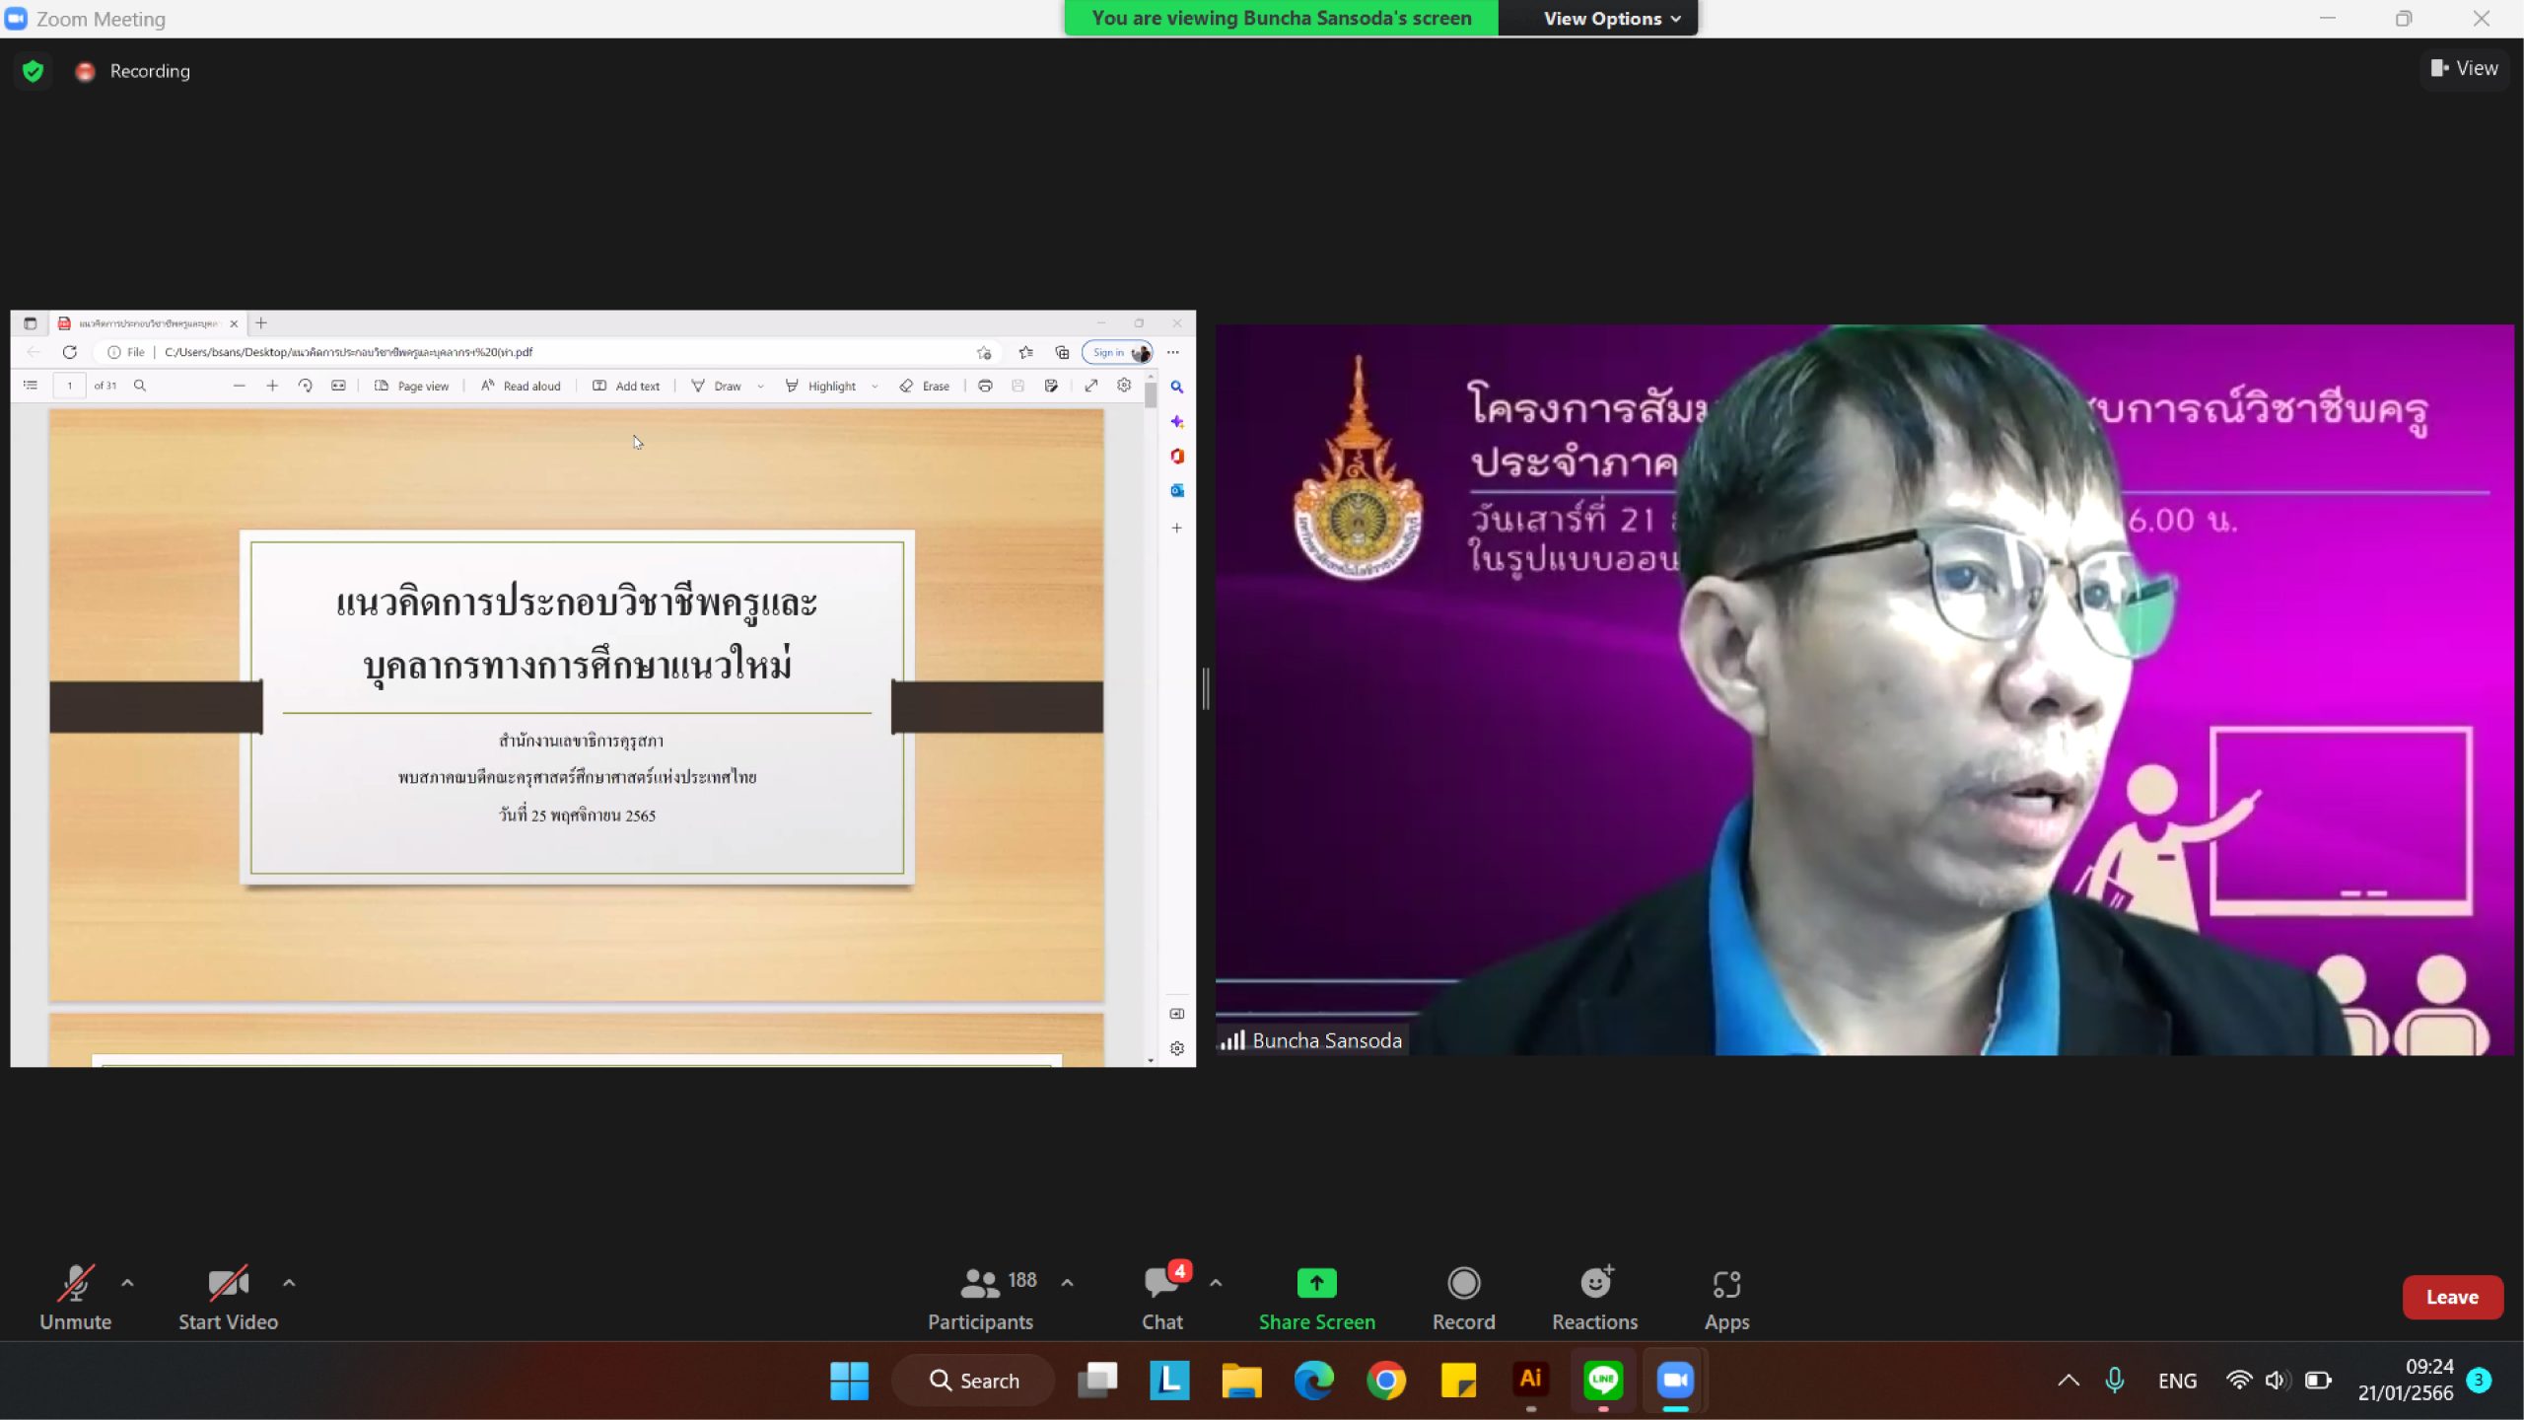Open Adobe Illustrator from the taskbar

point(1530,1379)
